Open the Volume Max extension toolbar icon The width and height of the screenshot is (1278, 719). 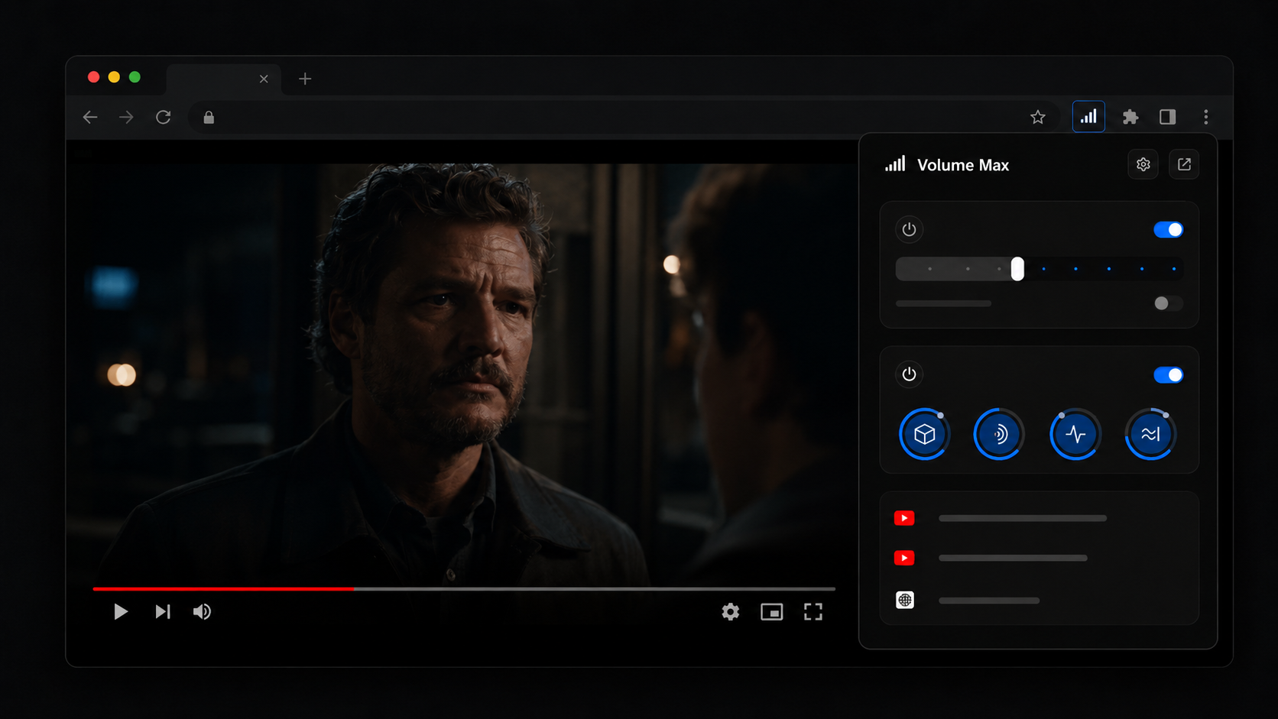pos(1088,117)
